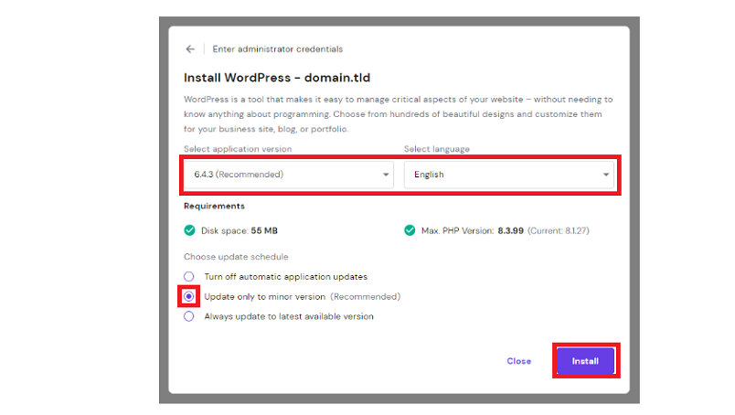735x415 pixels.
Task: Click the Select language label
Action: (437, 149)
